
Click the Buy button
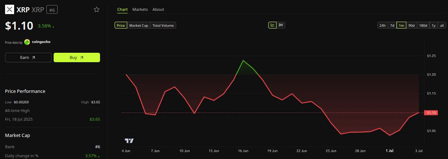pos(76,57)
